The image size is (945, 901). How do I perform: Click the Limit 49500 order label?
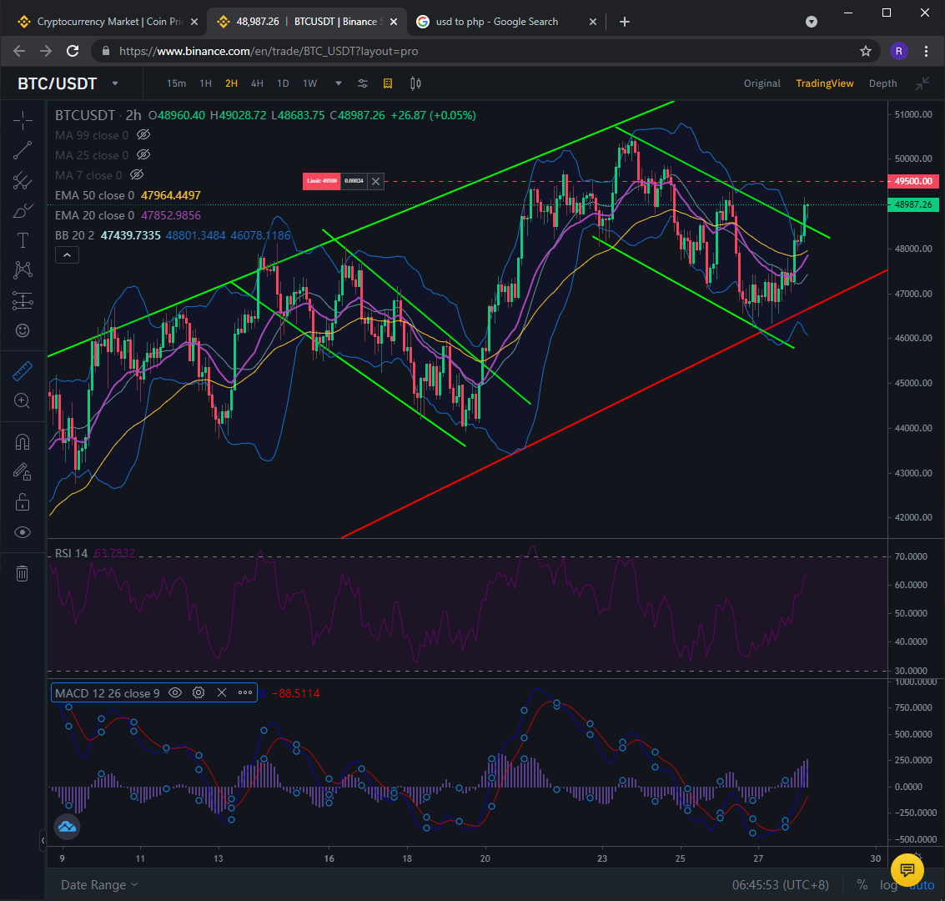[x=322, y=181]
